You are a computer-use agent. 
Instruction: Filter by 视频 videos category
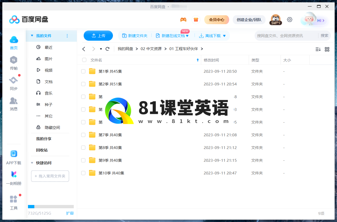click(49, 70)
